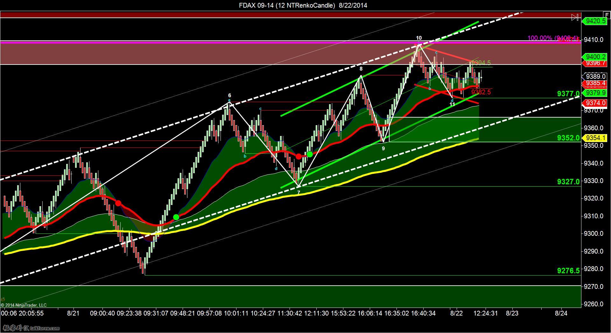Click the 2014 NinjaTrader, LLC copyright text
This screenshot has height=333, width=611.
point(24,305)
